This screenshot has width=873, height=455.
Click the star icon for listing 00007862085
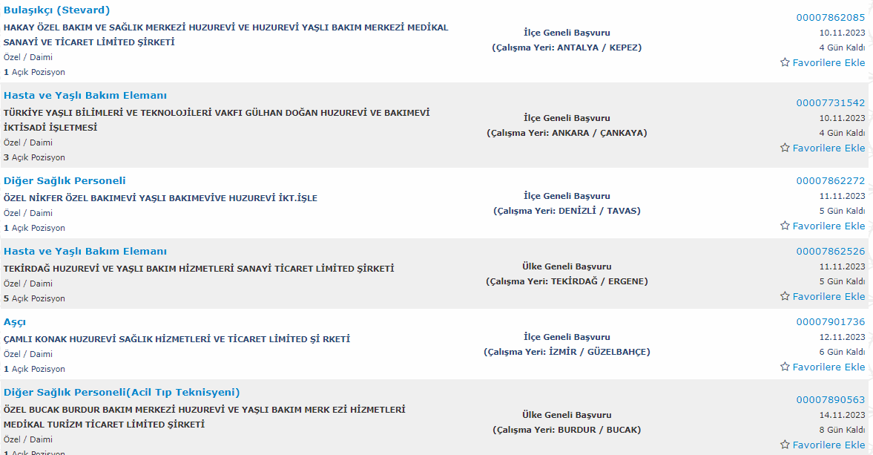click(x=785, y=62)
